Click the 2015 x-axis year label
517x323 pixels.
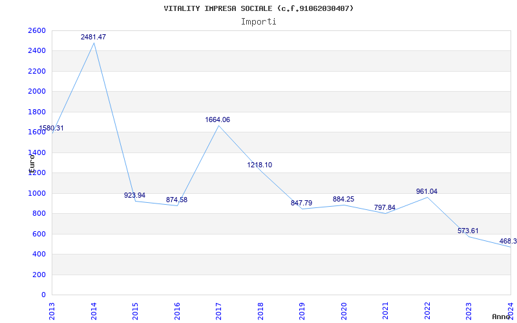(136, 311)
